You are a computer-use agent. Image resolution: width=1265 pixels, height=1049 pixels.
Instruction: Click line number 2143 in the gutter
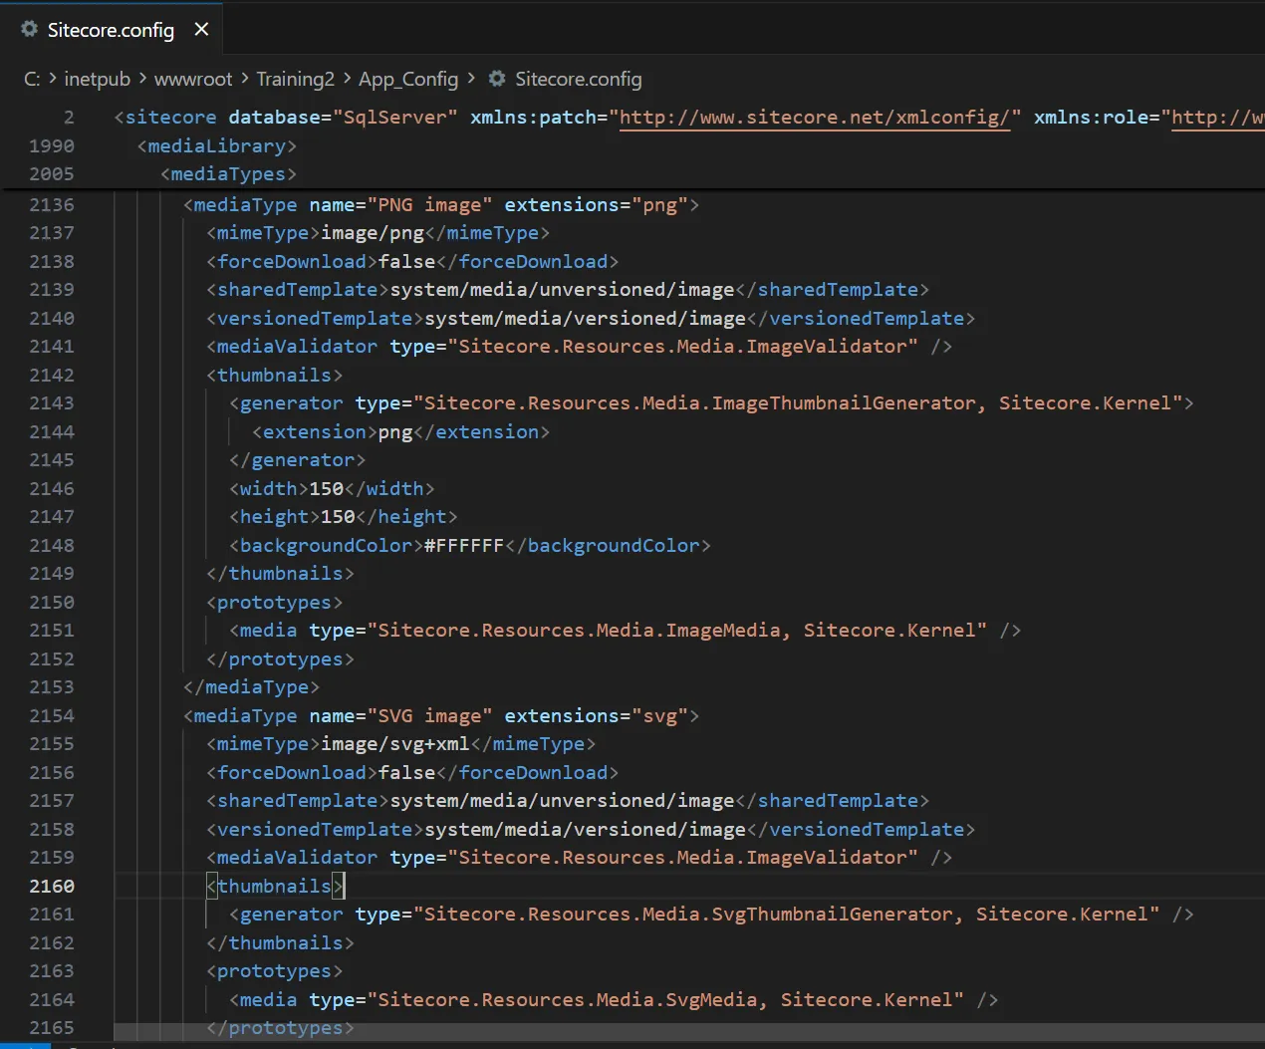(52, 402)
